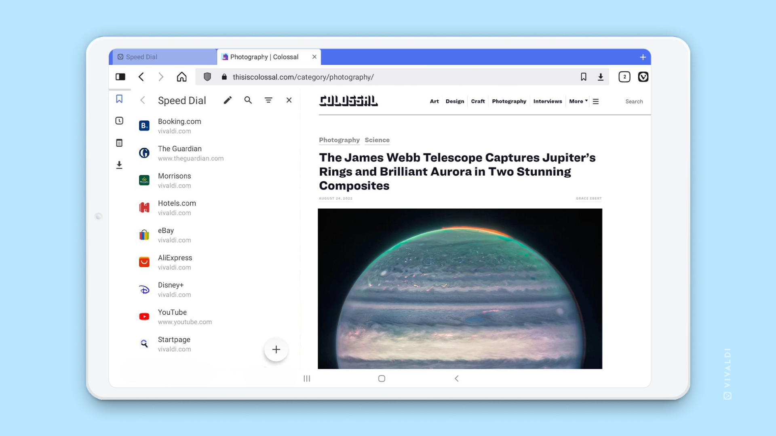Open the Downloads panel icon
Image resolution: width=776 pixels, height=436 pixels.
pyautogui.click(x=119, y=164)
